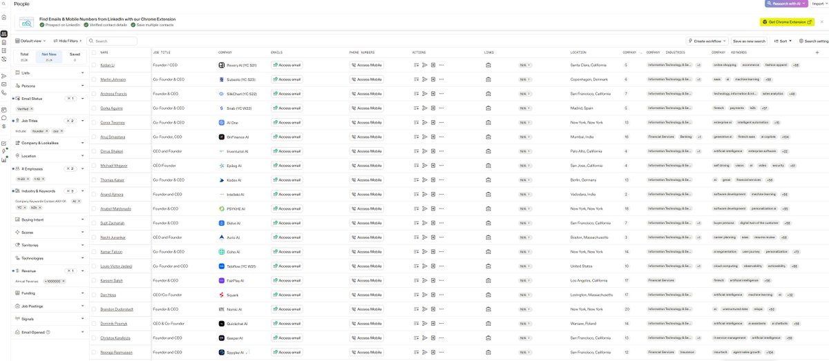This screenshot has width=829, height=361.
Task: Click the people search input field
Action: click(112, 41)
